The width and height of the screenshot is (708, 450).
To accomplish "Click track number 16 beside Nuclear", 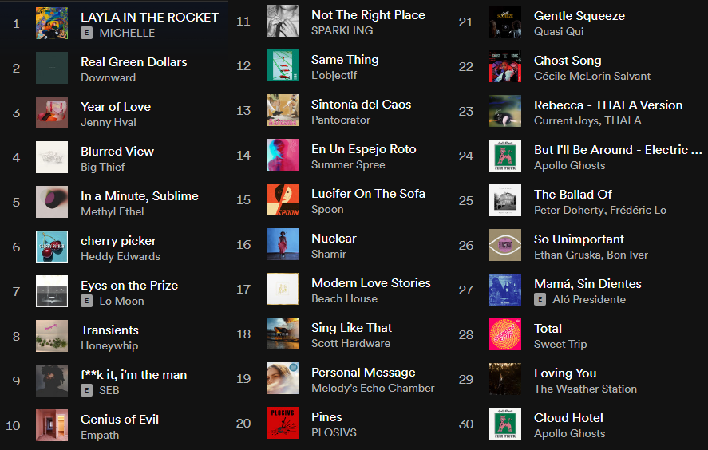I will [243, 245].
